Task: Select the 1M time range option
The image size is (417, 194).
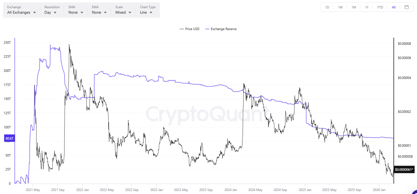Action: click(x=354, y=7)
